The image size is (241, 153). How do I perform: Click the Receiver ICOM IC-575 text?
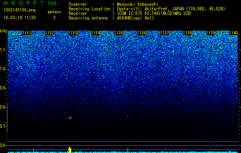coord(154,13)
